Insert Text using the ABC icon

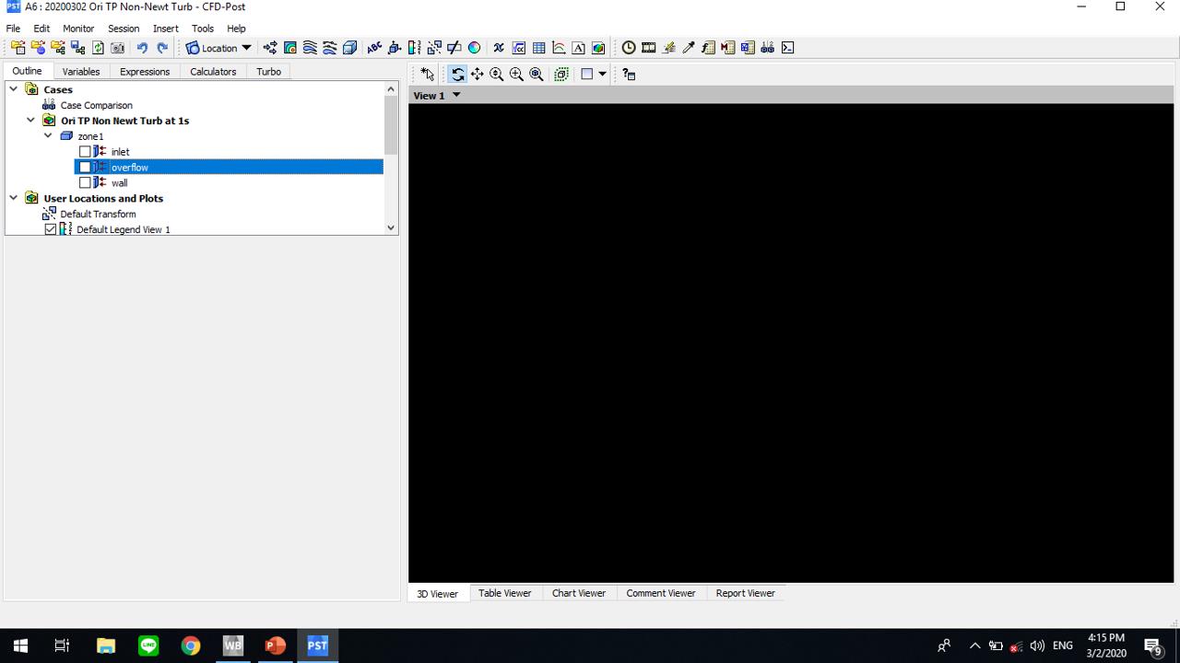coord(374,48)
